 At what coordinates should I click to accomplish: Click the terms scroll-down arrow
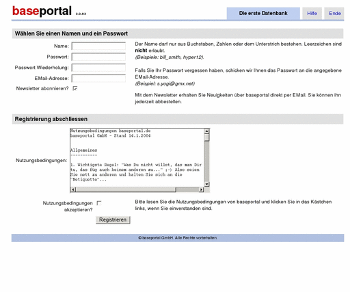point(206,184)
